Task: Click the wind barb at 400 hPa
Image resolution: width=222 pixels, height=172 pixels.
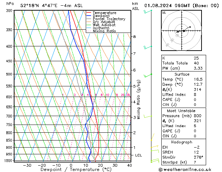Action: [148, 47]
